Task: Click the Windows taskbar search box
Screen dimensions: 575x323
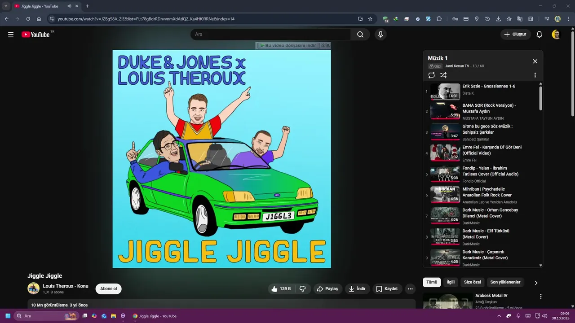Action: (x=46, y=316)
